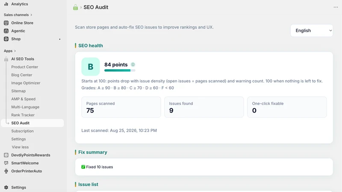Click the SmartWelcome envelope icon
This screenshot has width=342, height=192.
tap(6, 163)
